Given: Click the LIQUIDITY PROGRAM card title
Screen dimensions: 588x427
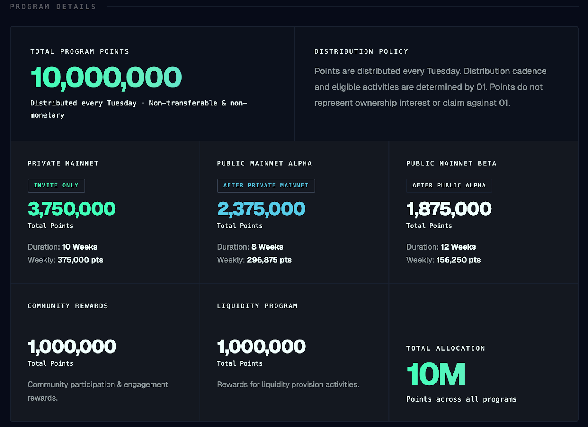Looking at the screenshot, I should click(257, 306).
